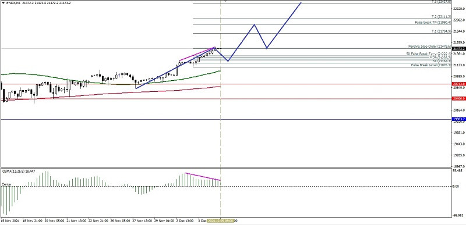Click the blue price tag 19963.7
Image resolution: width=466 pixels, height=225 pixels.
pyautogui.click(x=458, y=119)
